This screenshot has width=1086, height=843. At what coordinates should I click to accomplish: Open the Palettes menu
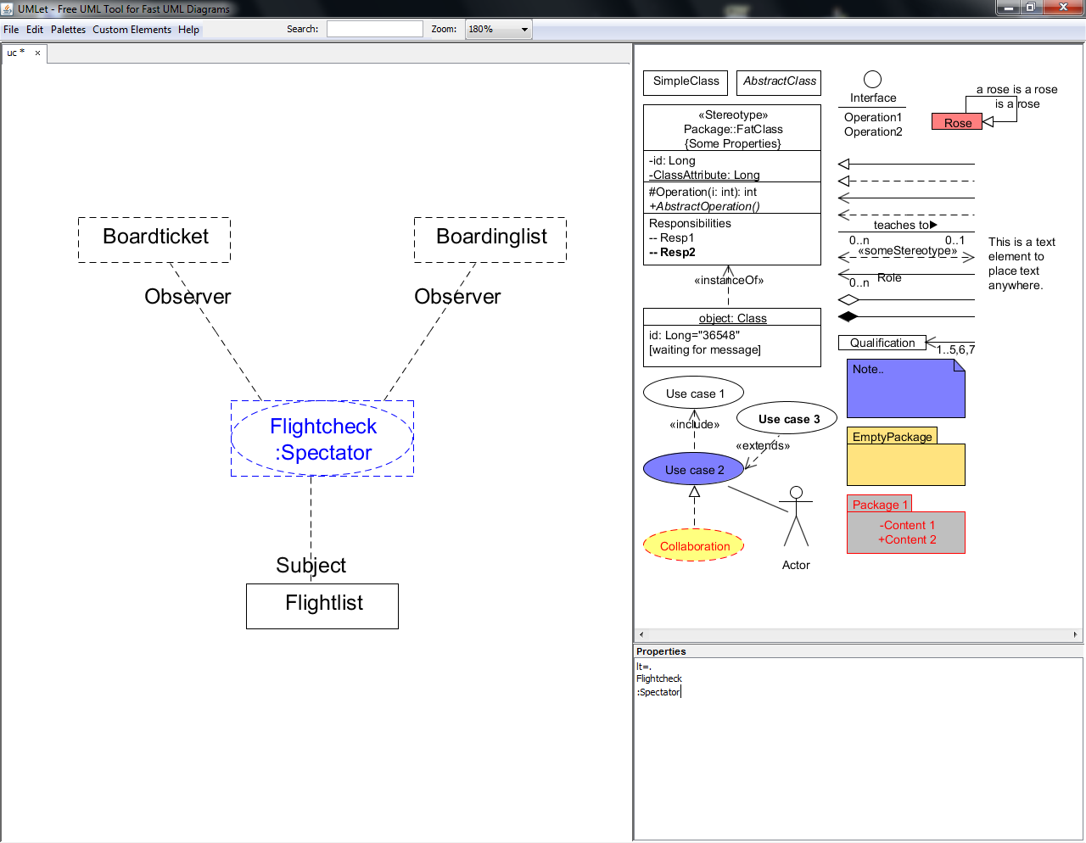tap(68, 30)
